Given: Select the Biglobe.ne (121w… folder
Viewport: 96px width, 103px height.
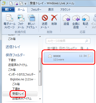Looking at the screenshot, I should [x=23, y=79].
